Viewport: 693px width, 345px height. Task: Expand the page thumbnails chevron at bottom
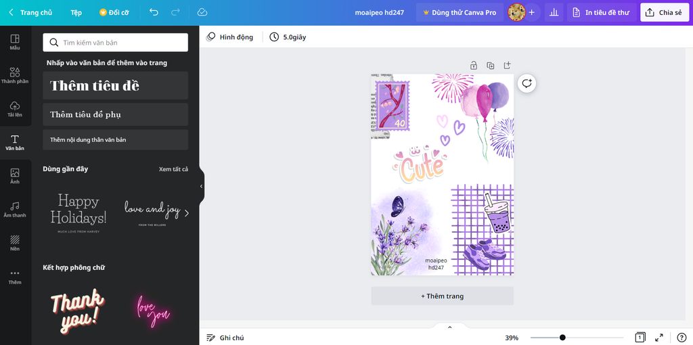(449, 327)
